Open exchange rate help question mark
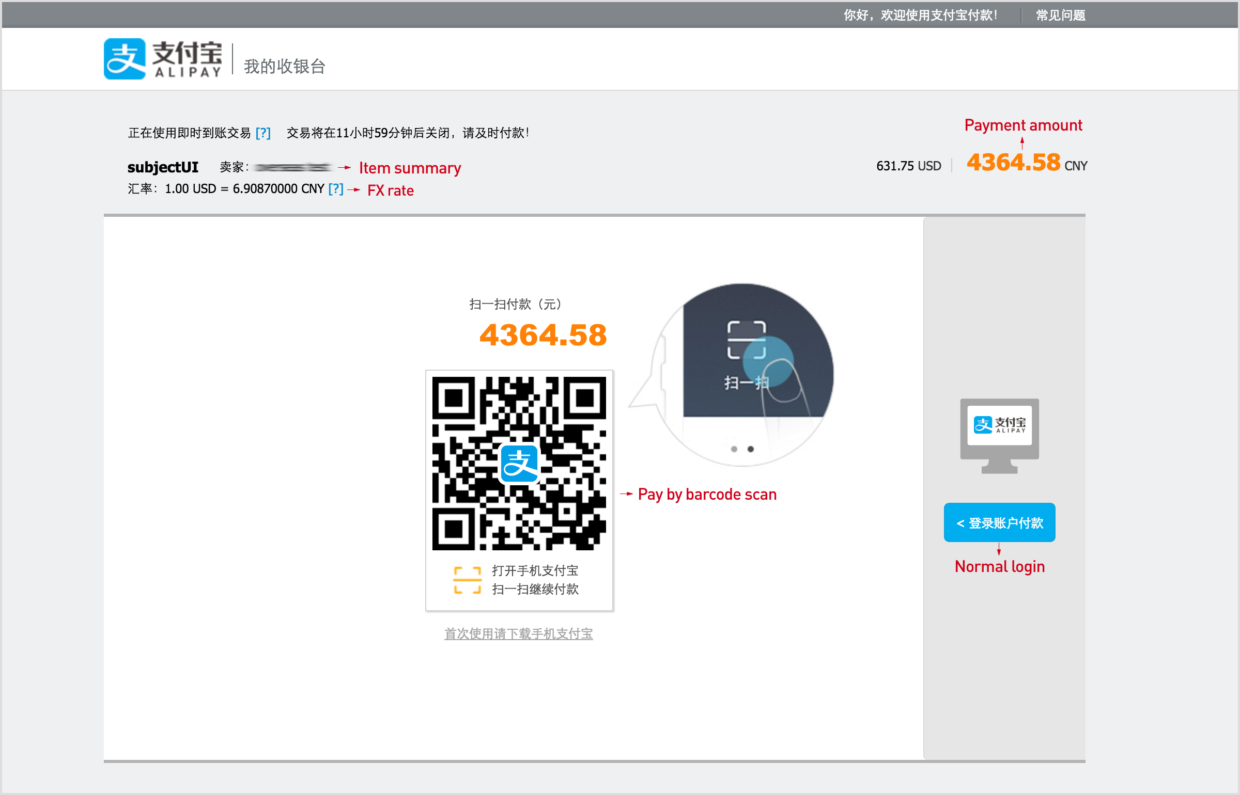Screen dimensions: 1240x795 point(336,189)
